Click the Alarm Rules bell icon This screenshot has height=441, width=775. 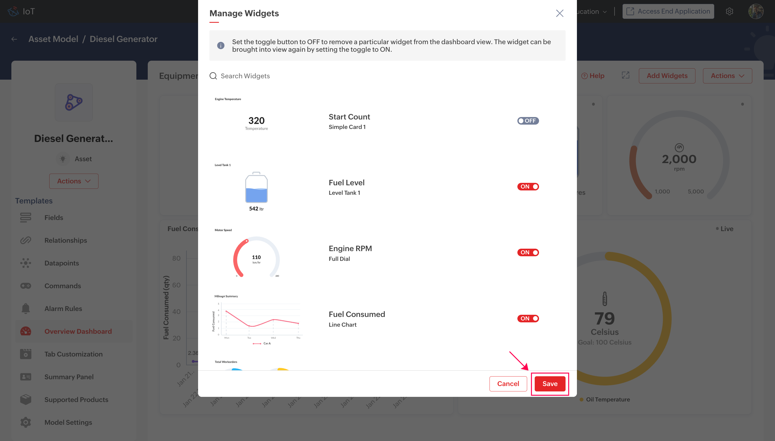[26, 308]
